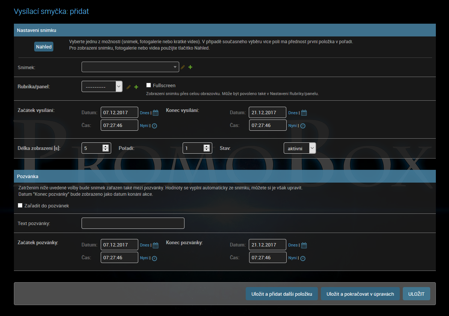Click the pencil edit icon beside Snímek dropdown
This screenshot has height=316, width=449.
point(183,67)
